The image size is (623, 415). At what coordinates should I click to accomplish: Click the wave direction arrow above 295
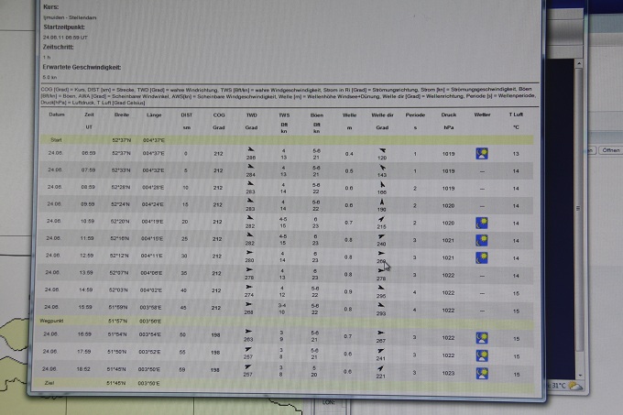tap(382, 287)
